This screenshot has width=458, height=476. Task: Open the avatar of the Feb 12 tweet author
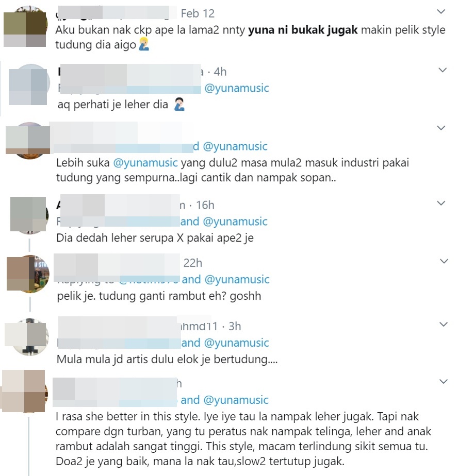pos(25,26)
